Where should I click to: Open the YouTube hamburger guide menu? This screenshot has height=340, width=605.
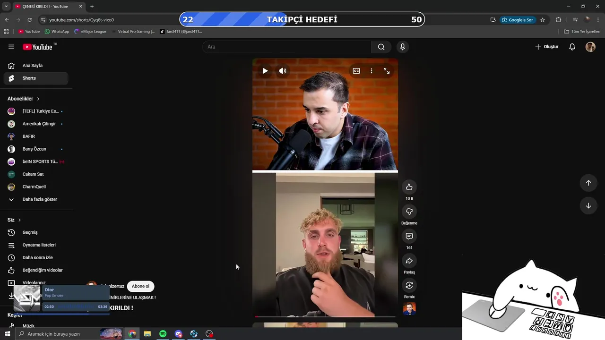[x=11, y=47]
